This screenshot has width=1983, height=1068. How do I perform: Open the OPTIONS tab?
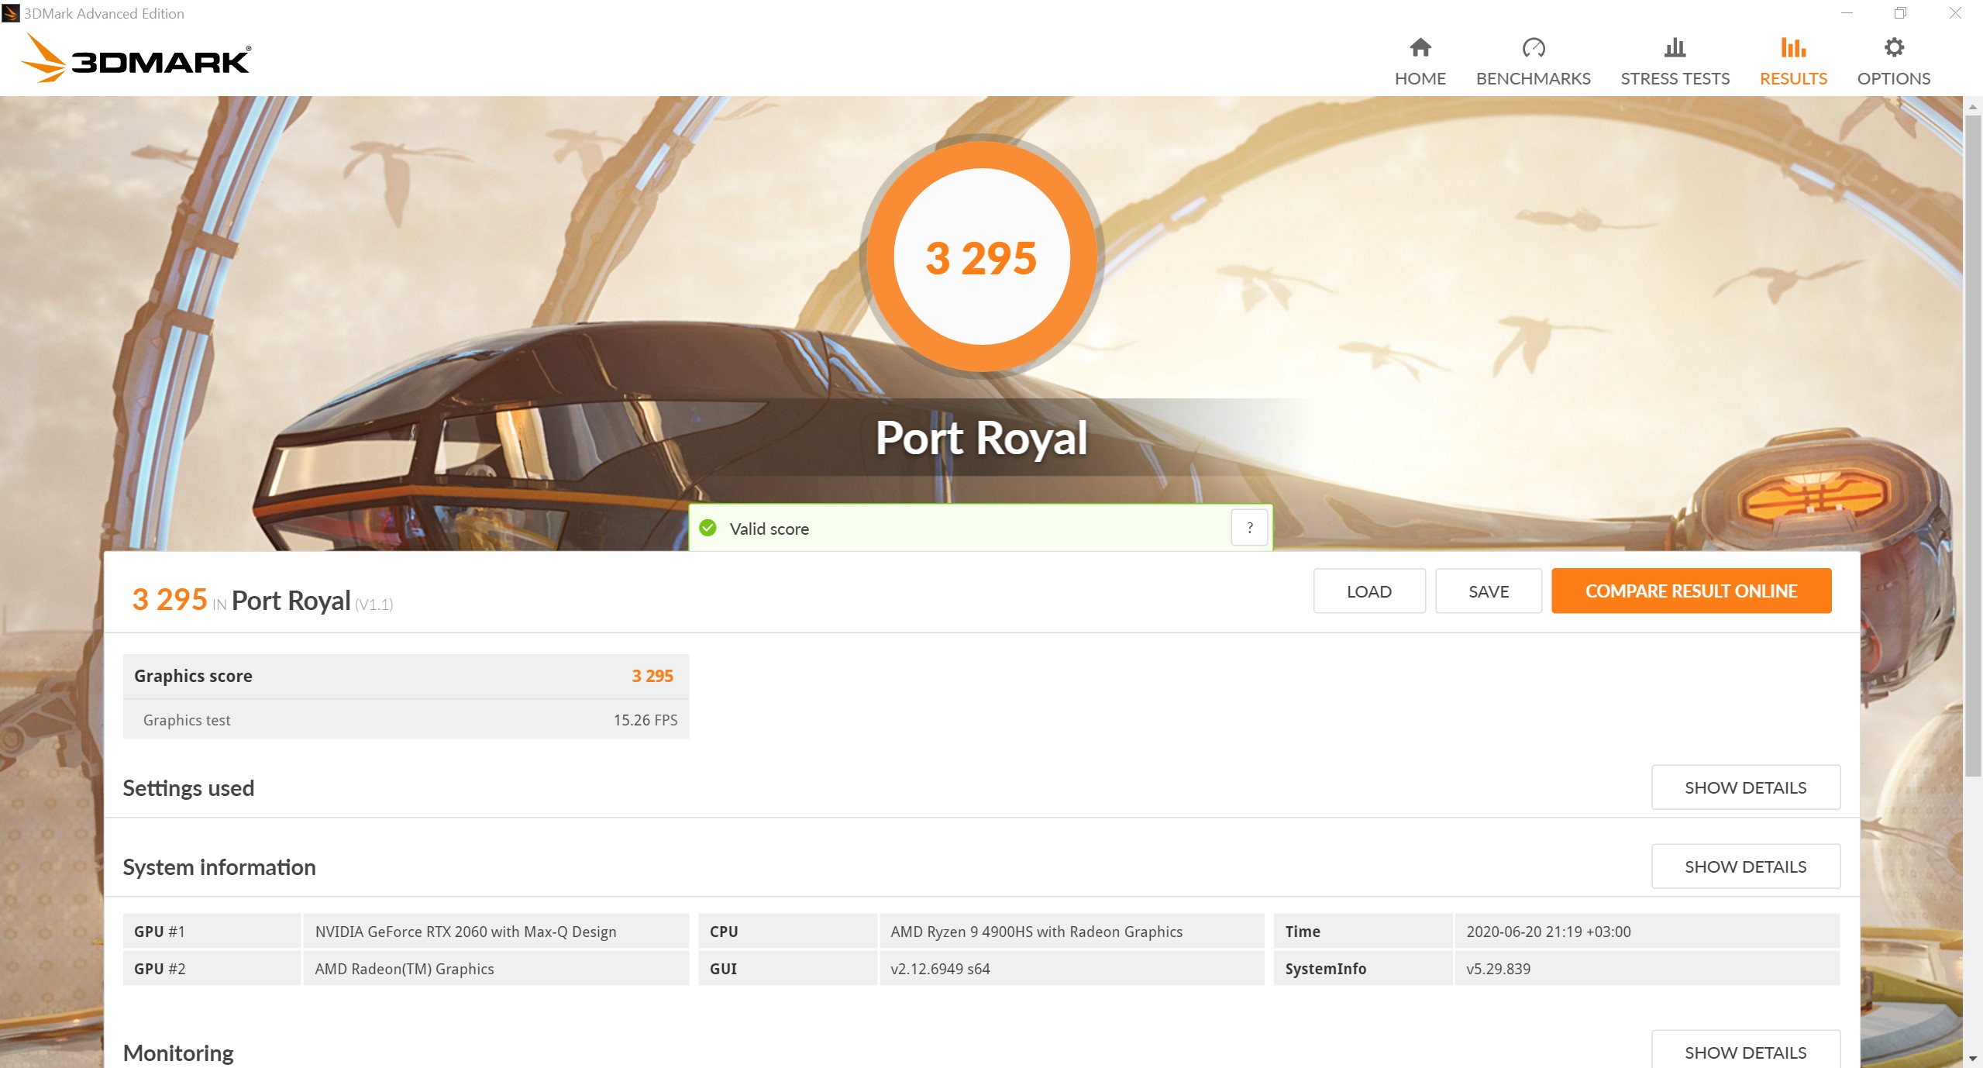1893,60
